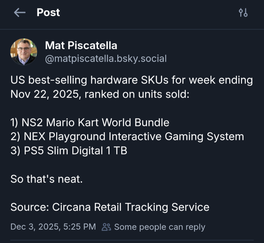Open the @matpiscatella.bsky.social handle link
The height and width of the screenshot is (243, 264).
[106, 58]
